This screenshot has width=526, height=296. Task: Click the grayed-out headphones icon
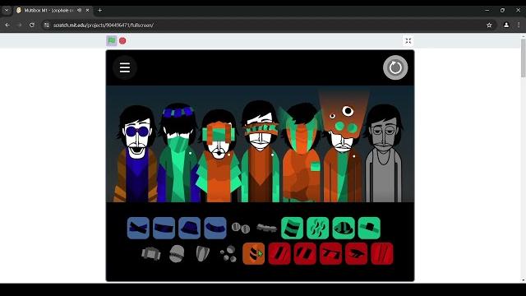(x=151, y=254)
